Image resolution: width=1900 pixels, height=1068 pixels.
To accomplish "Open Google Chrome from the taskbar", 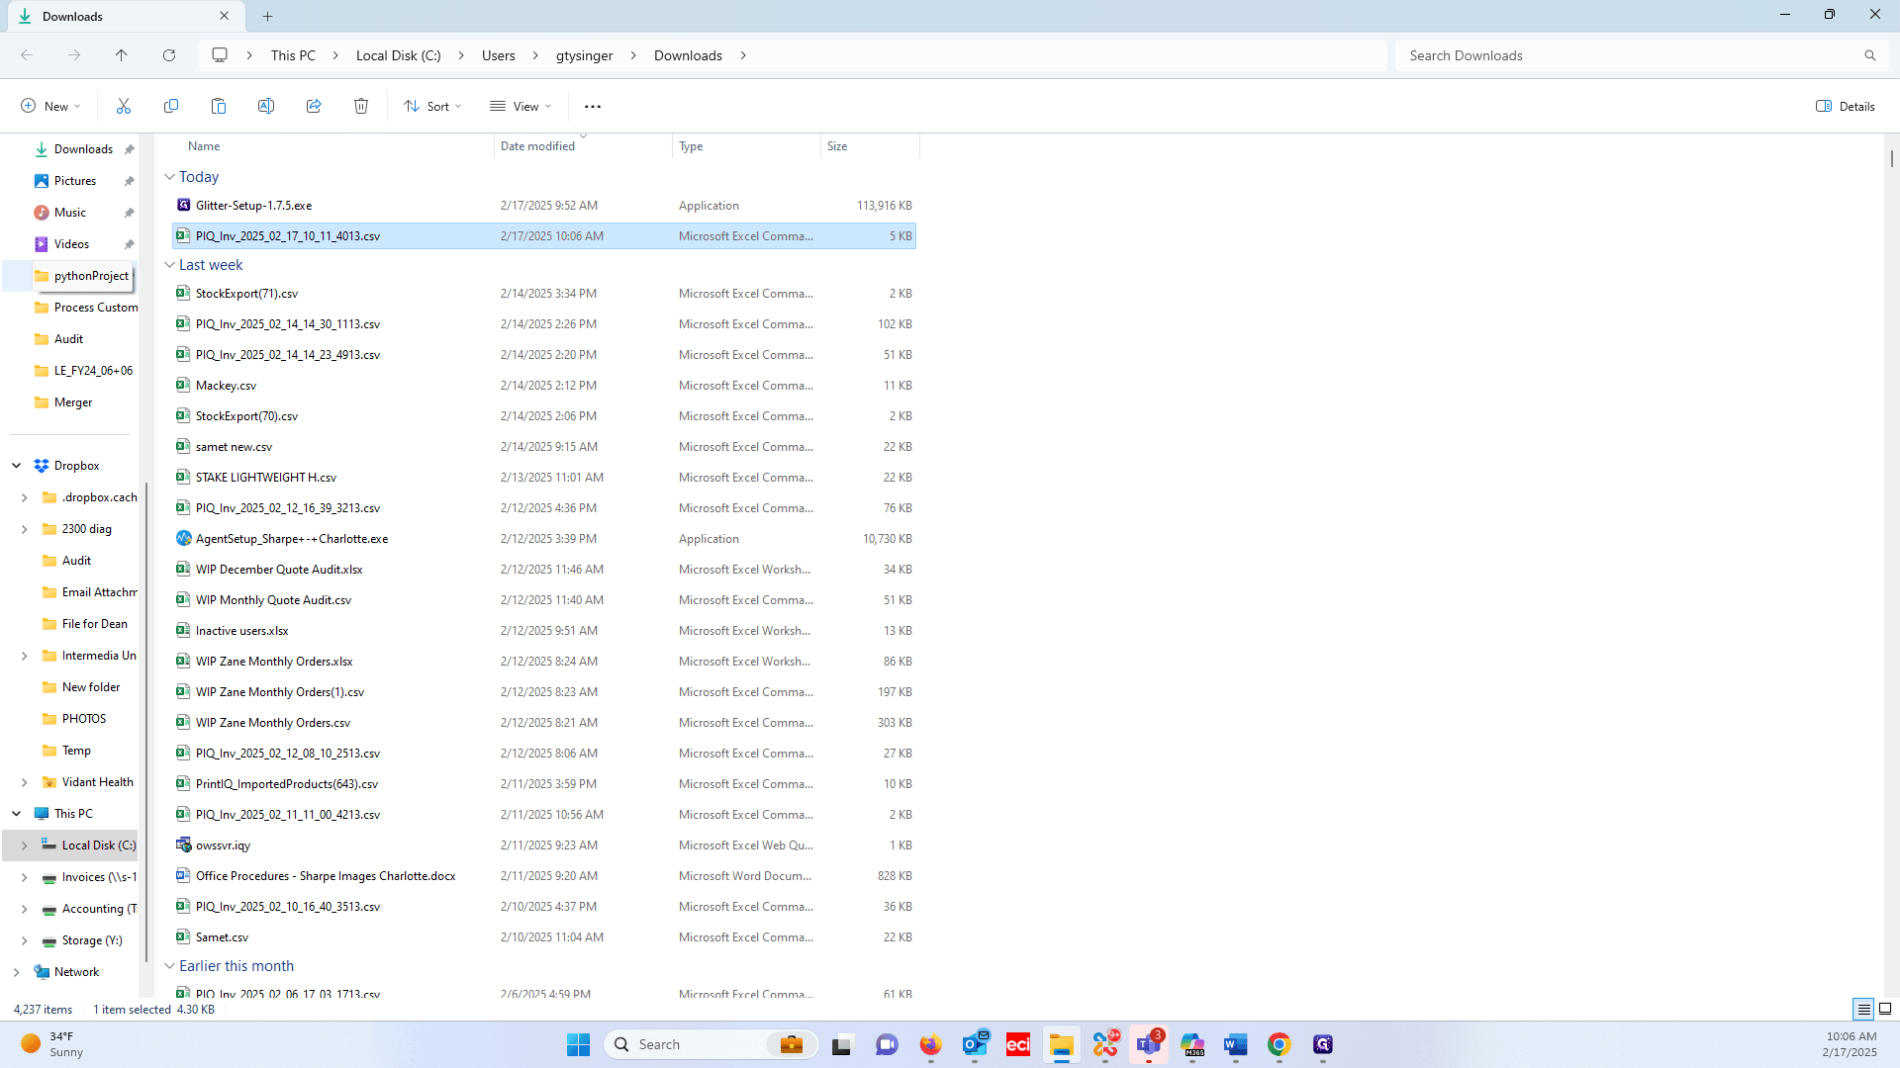I will pyautogui.click(x=1279, y=1044).
